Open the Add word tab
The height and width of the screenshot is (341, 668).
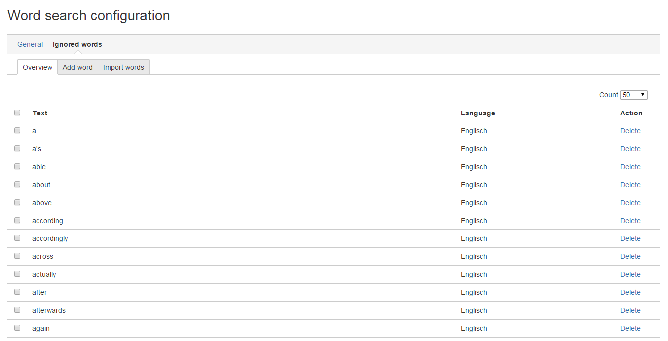pos(78,67)
